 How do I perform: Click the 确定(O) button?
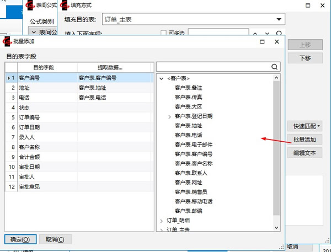tap(20, 239)
